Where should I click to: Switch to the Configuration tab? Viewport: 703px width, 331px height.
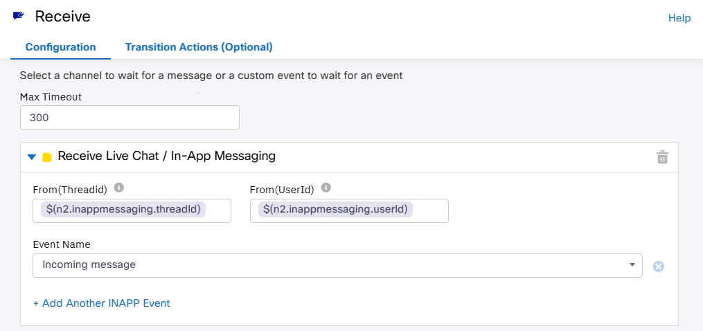pyautogui.click(x=60, y=47)
